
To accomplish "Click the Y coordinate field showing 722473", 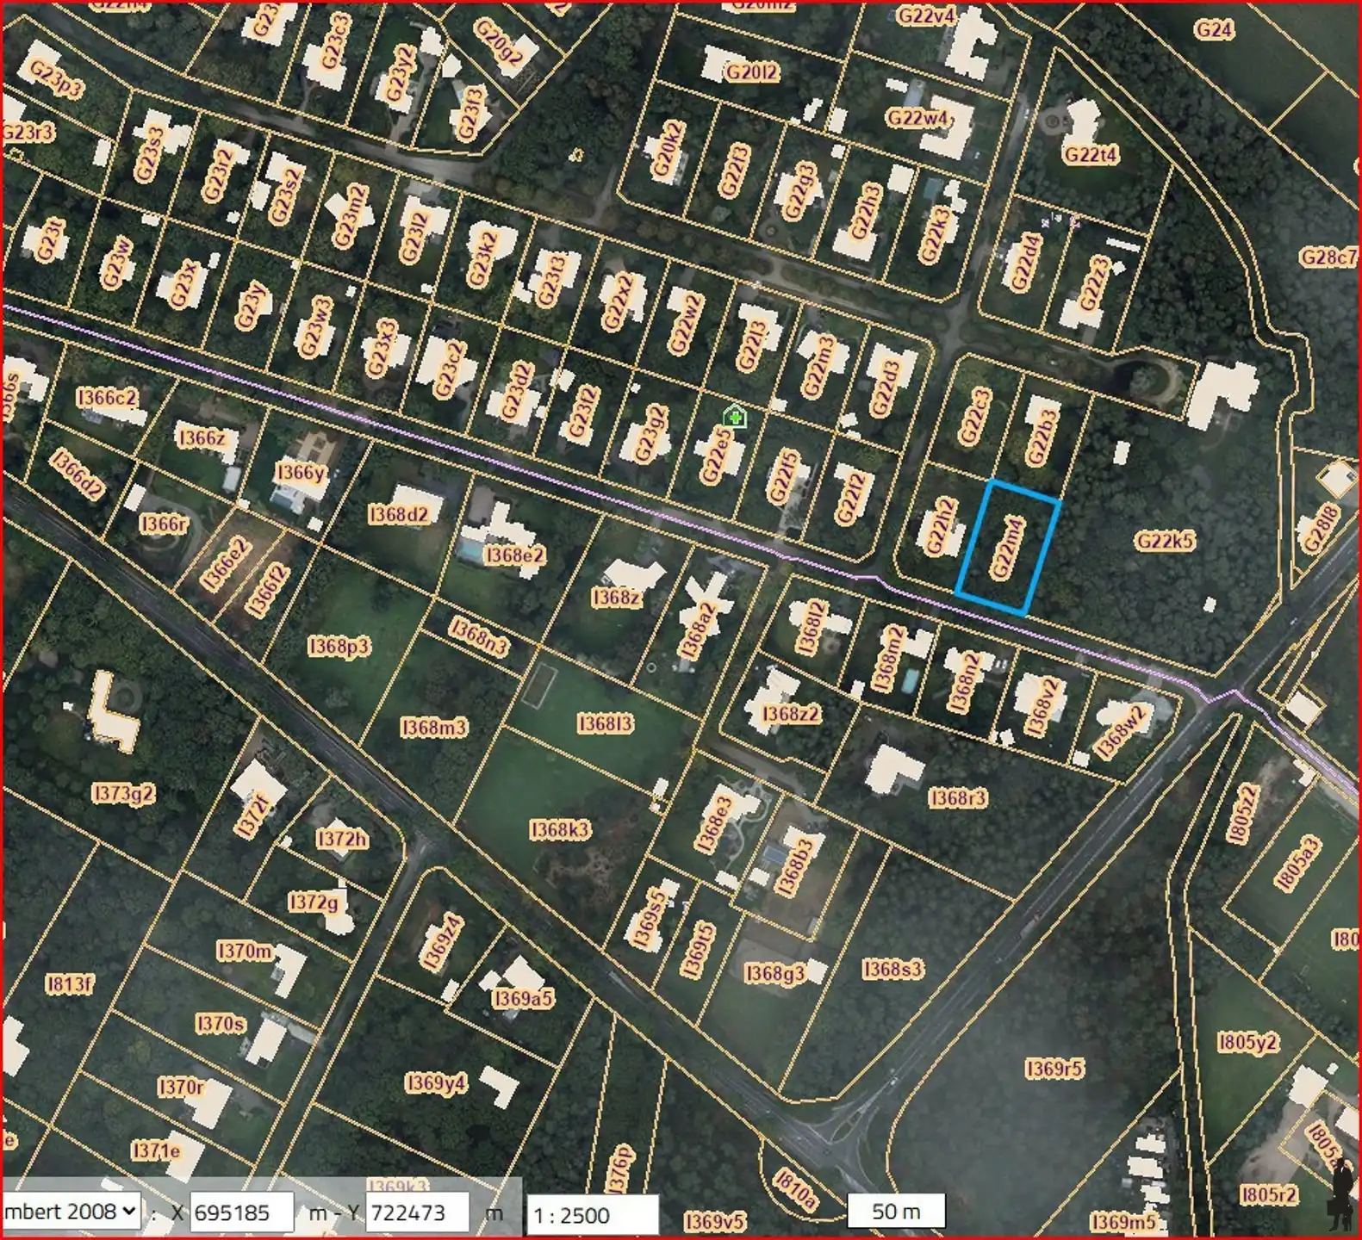I will pyautogui.click(x=418, y=1212).
